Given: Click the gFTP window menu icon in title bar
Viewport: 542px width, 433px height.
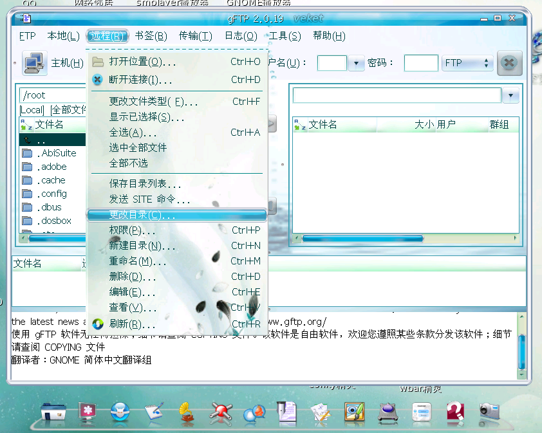Looking at the screenshot, I should click(x=26, y=18).
